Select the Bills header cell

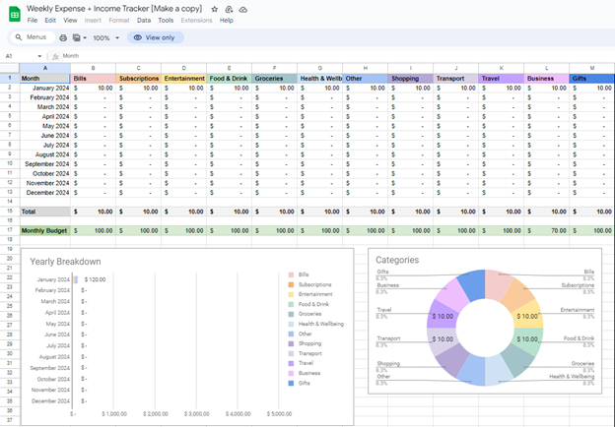(93, 79)
